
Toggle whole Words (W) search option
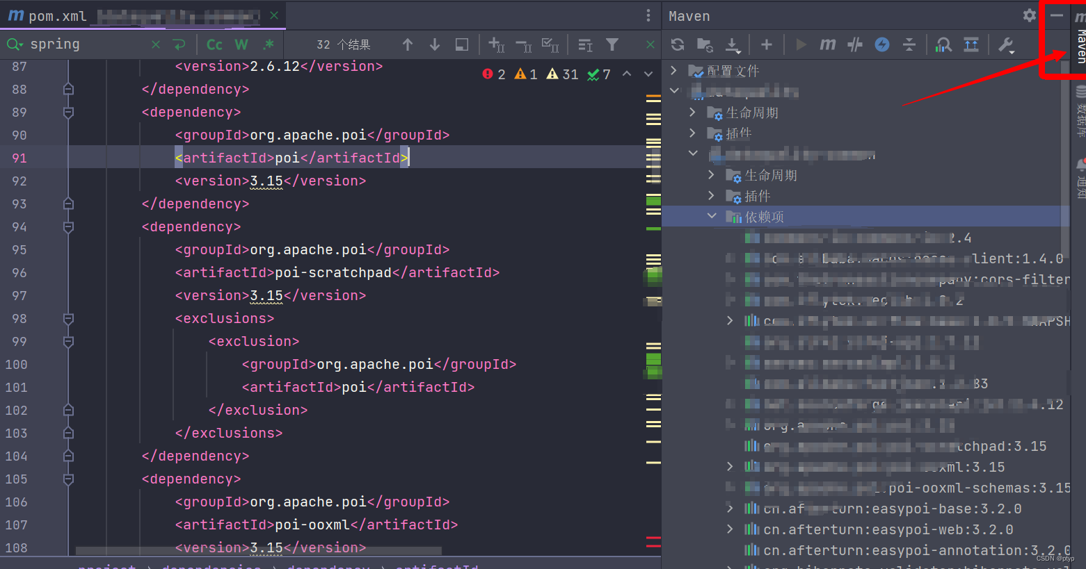(x=241, y=44)
